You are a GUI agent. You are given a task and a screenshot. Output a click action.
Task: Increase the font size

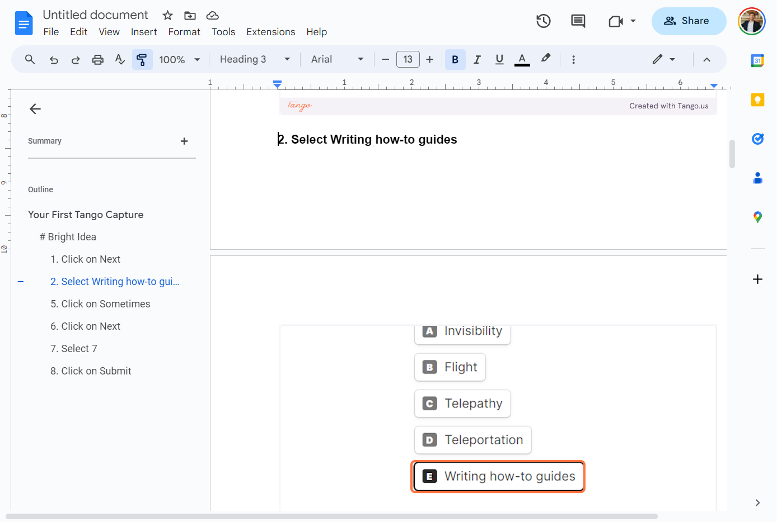point(430,59)
